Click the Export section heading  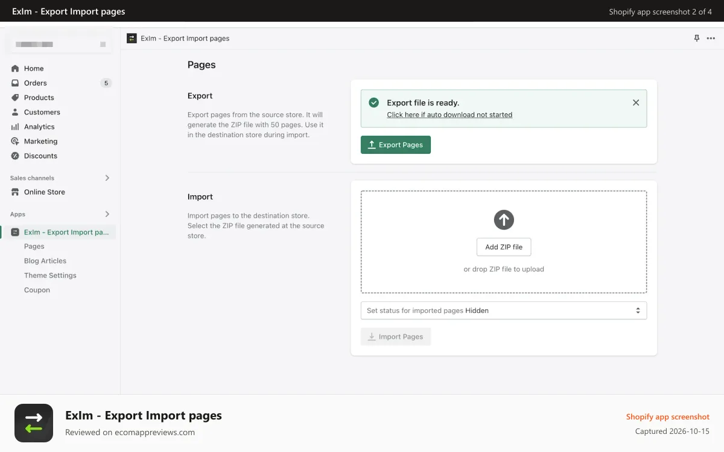point(200,96)
